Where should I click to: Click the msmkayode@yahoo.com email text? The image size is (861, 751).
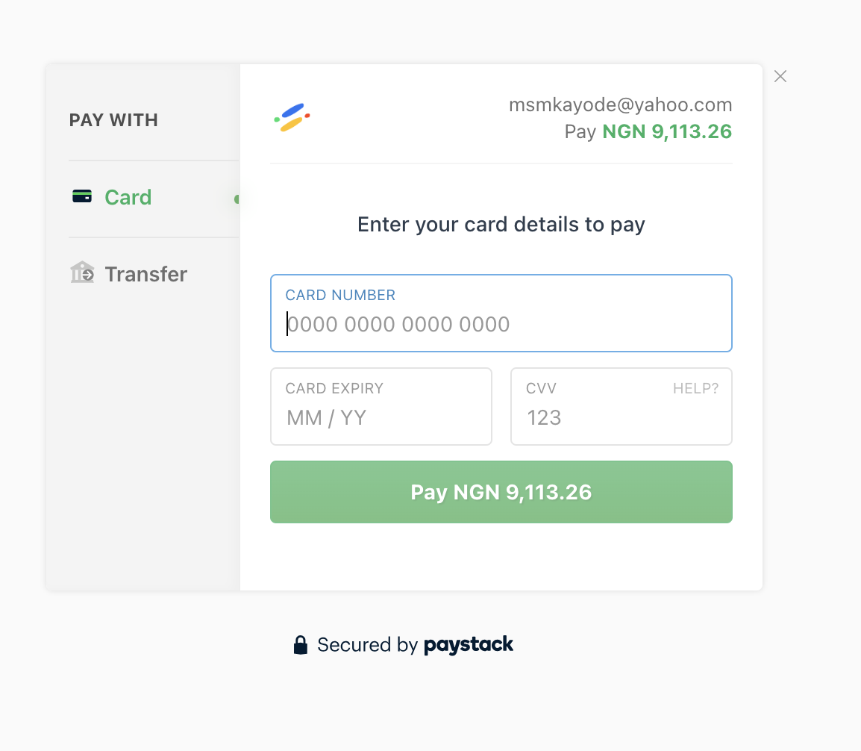pyautogui.click(x=621, y=105)
